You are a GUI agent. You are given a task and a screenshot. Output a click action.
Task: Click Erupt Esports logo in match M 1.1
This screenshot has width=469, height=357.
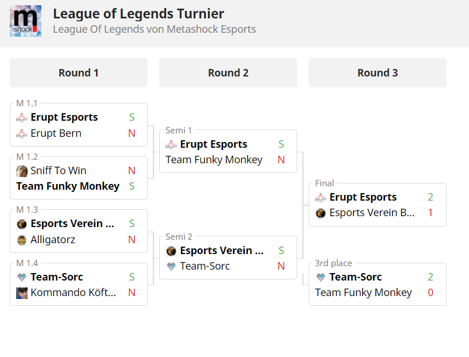pyautogui.click(x=22, y=117)
